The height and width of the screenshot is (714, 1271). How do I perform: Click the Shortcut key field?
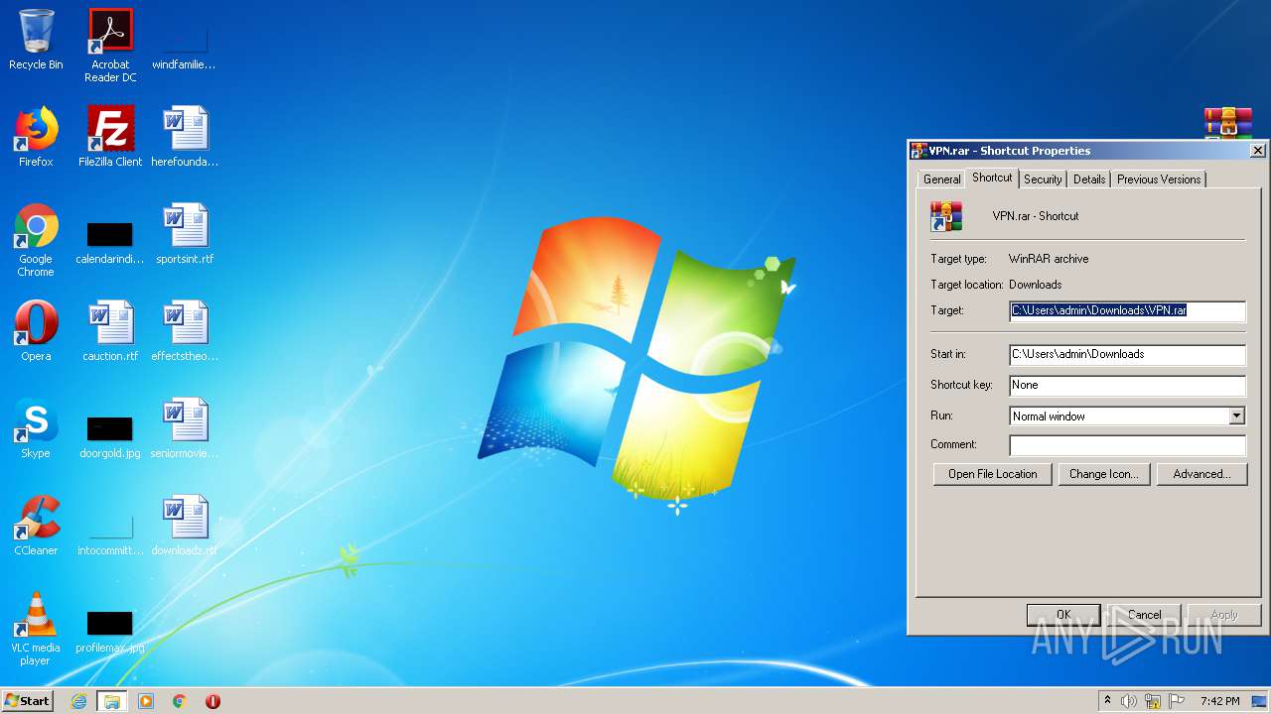1127,385
